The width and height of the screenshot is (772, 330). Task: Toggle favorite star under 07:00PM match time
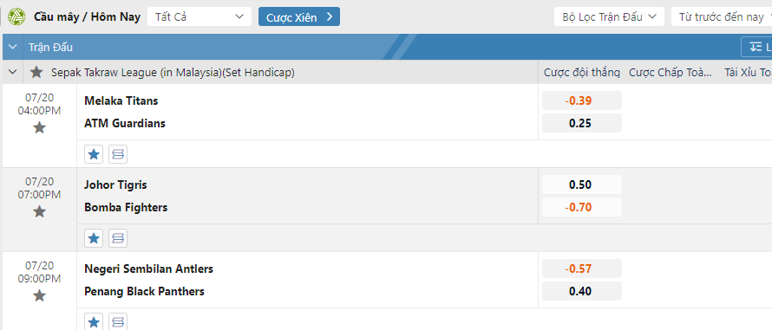(x=39, y=212)
